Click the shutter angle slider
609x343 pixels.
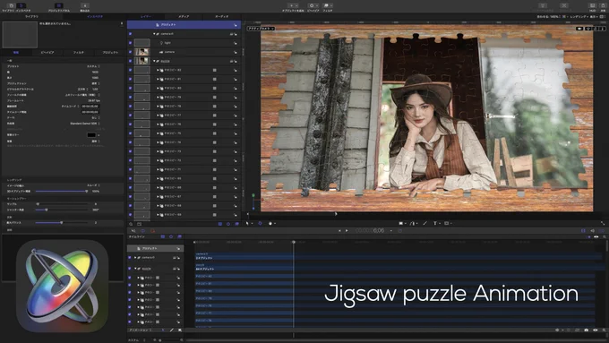pyautogui.click(x=61, y=210)
